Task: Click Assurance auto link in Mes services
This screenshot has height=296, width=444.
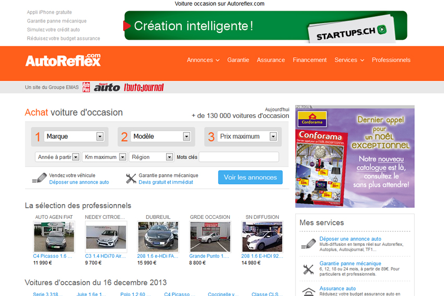Action: click(x=337, y=288)
